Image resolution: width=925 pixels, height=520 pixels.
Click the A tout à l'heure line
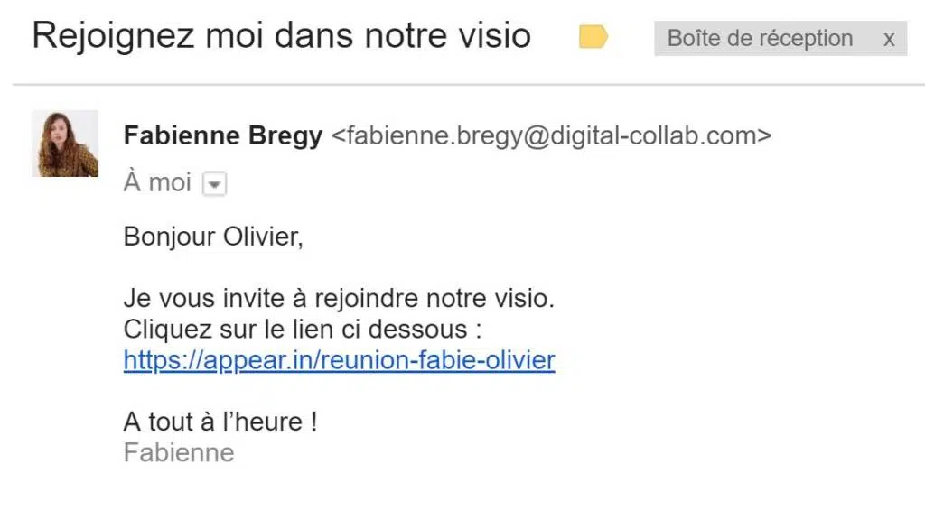(220, 422)
